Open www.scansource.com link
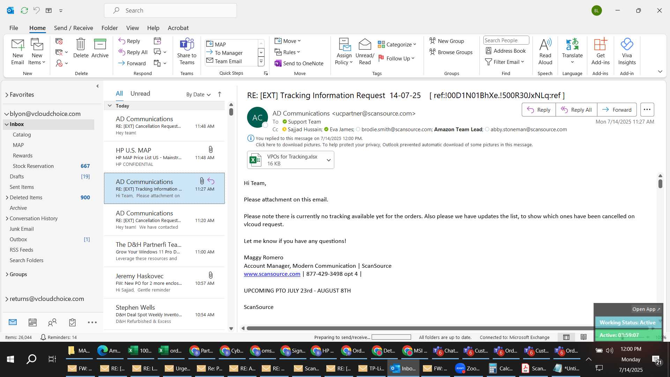The image size is (670, 377). tap(272, 274)
